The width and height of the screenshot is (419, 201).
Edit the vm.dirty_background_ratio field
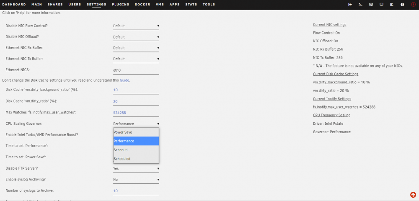coord(136,90)
